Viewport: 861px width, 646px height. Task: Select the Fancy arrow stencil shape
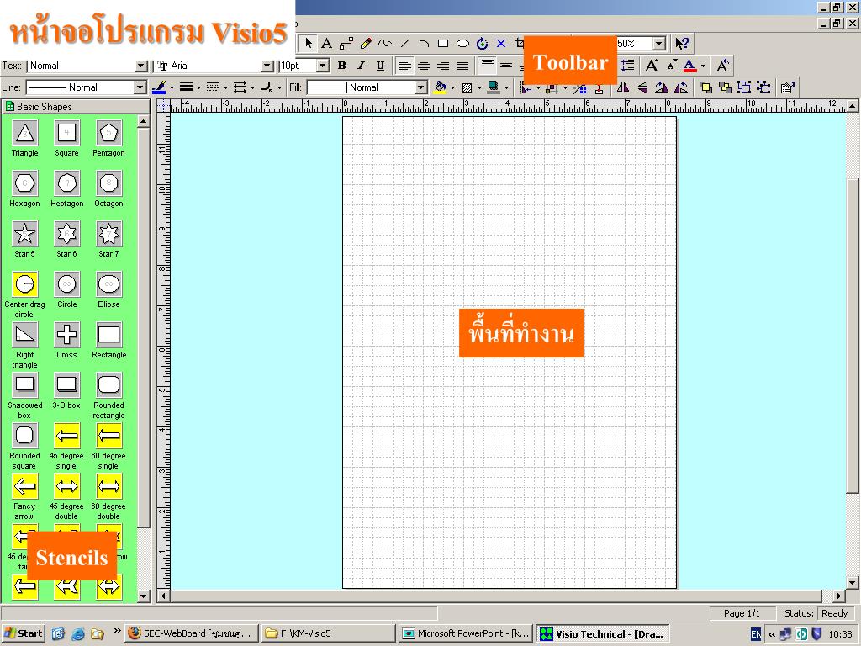(25, 496)
